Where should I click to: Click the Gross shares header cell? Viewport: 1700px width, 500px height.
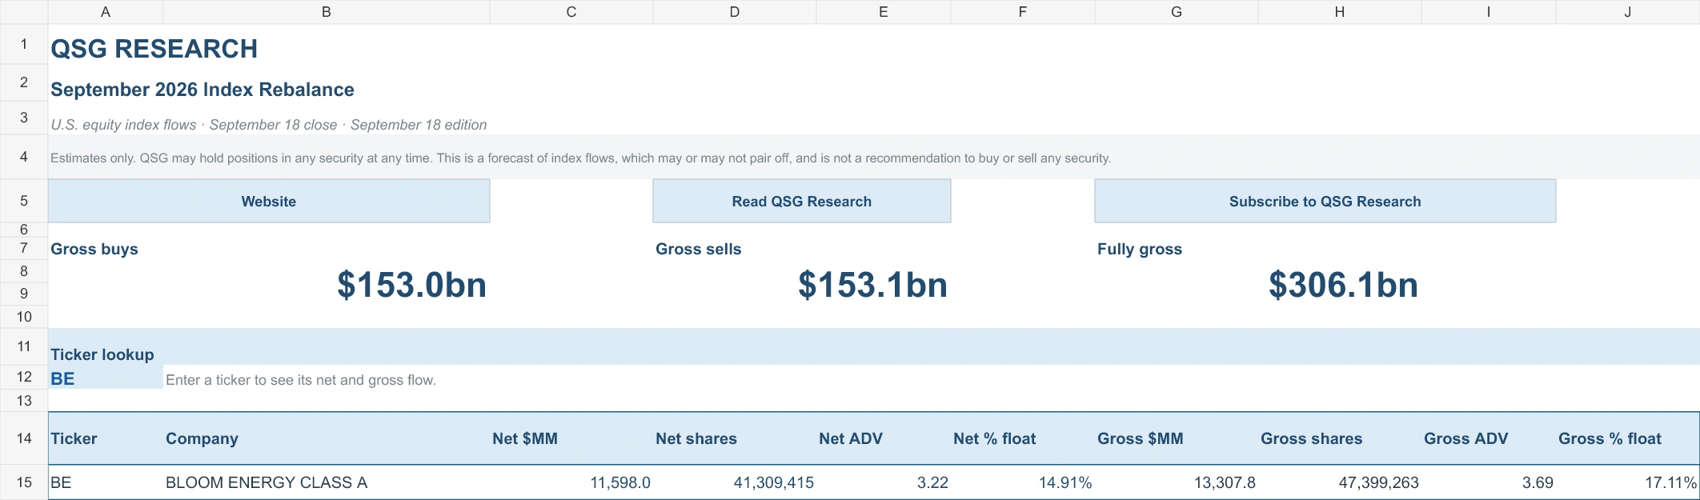[1340, 438]
